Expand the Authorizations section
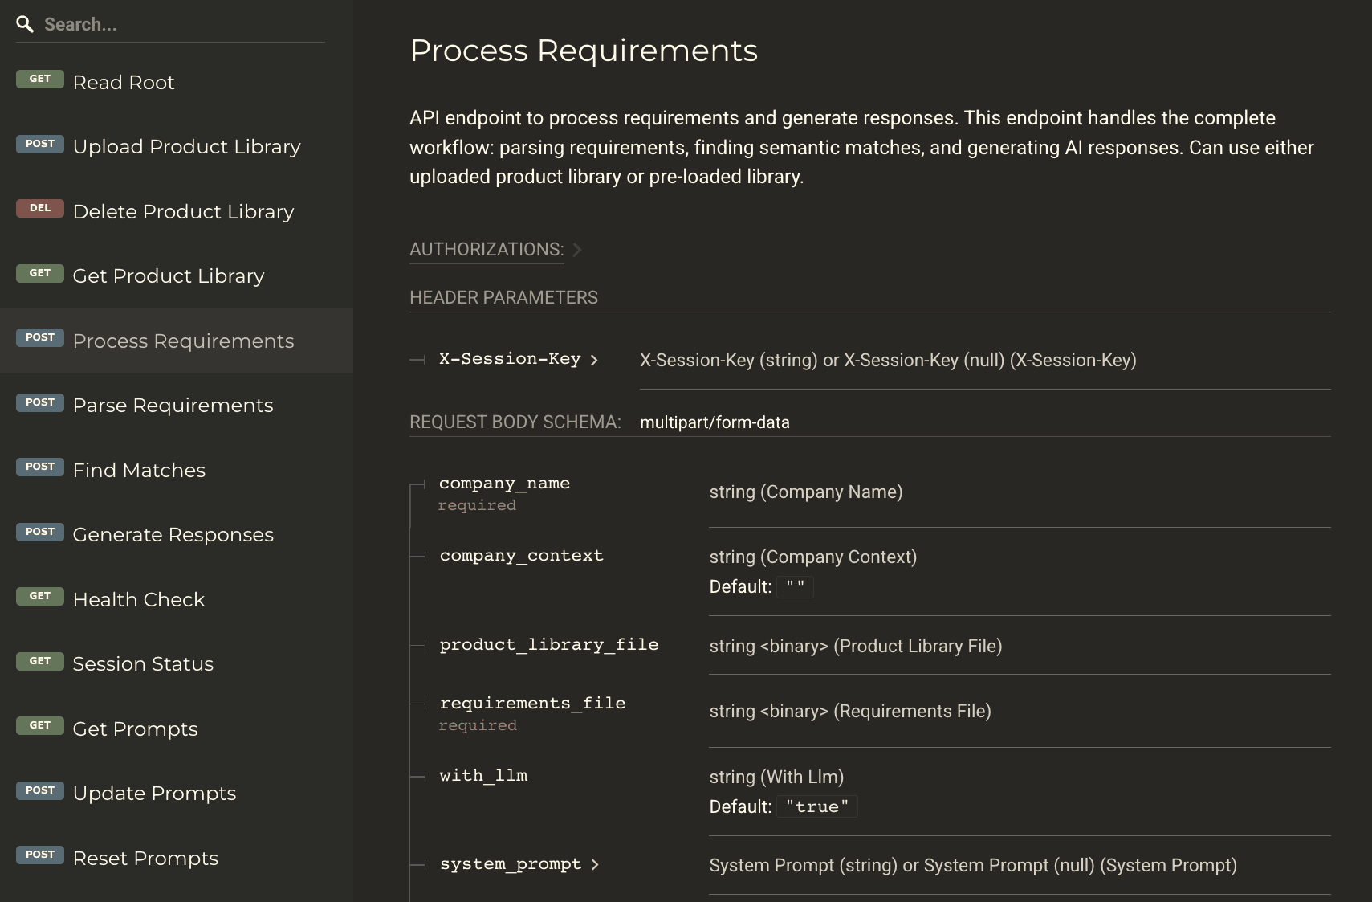1372x902 pixels. pyautogui.click(x=495, y=249)
